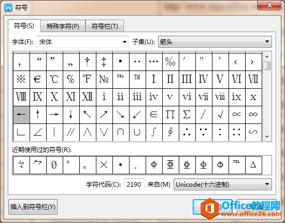Select the integral ∫ symbol
Screen dimensions: 285x223
[154, 132]
